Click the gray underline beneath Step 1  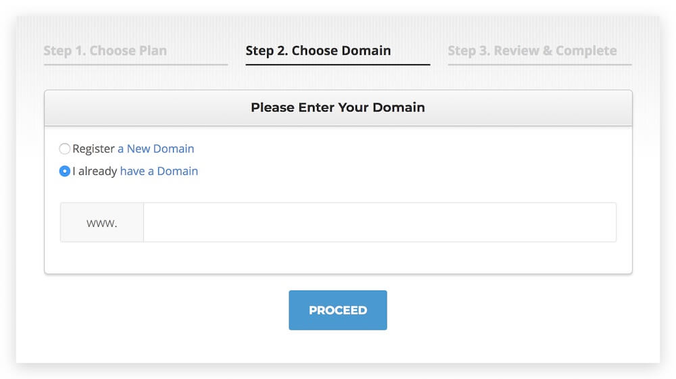pyautogui.click(x=135, y=65)
